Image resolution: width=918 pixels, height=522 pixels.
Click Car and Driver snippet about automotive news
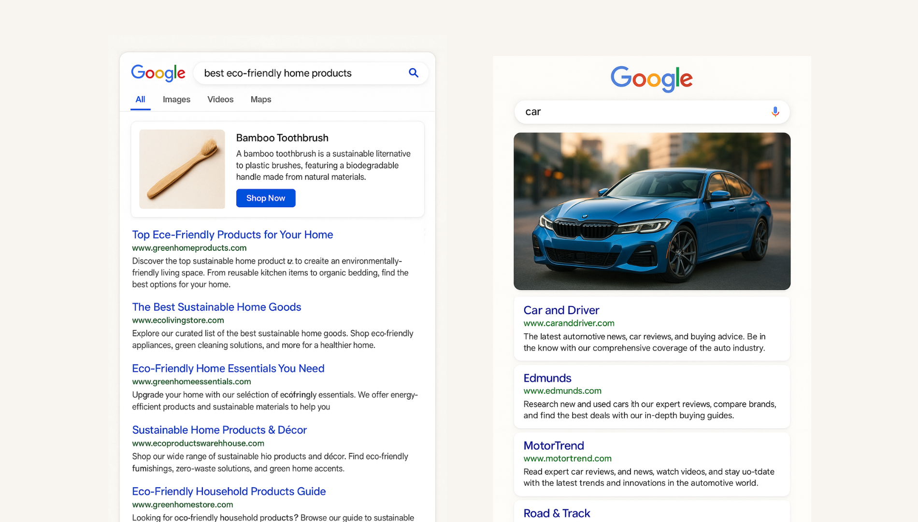pos(645,342)
